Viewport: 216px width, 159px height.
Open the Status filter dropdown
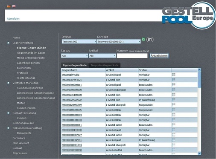(x=75, y=56)
